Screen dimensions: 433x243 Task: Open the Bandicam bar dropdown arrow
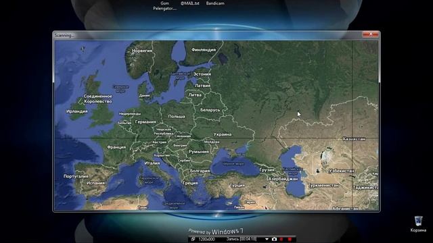(267, 239)
